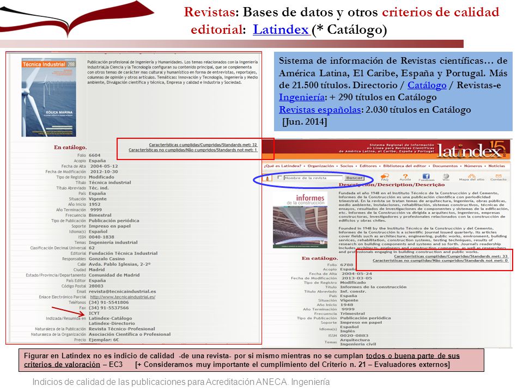The width and height of the screenshot is (523, 392).
Task: Click the frequency value 'Bimestral'
Action: (100, 216)
